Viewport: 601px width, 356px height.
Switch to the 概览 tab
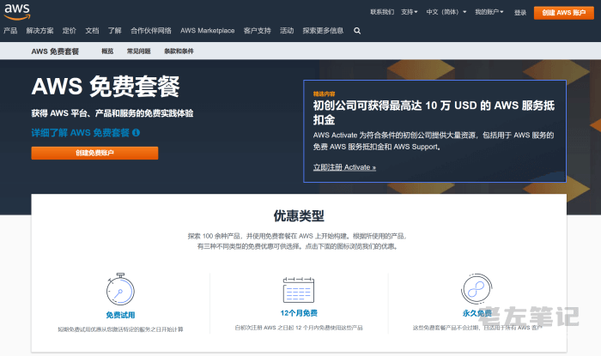107,51
